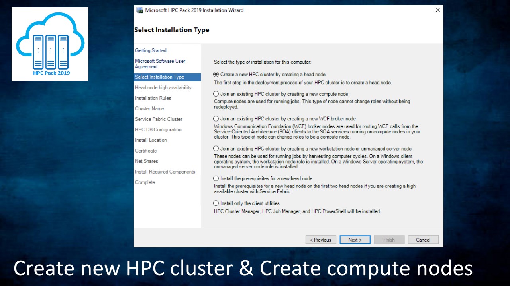The width and height of the screenshot is (510, 286).
Task: Click the HPC Pack 2019 cloud logo
Action: 50,44
